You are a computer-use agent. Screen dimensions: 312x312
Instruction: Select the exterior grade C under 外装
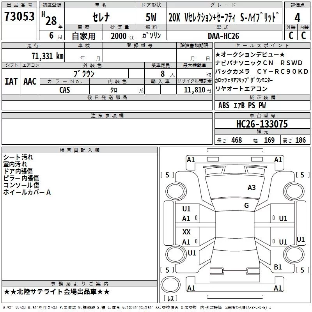[291, 35]
